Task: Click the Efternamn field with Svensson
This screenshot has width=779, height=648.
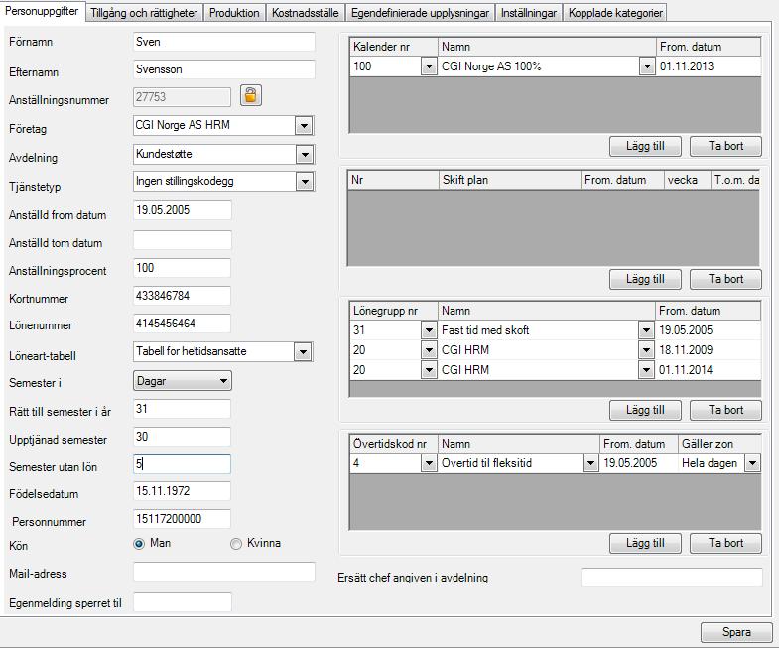Action: point(223,69)
